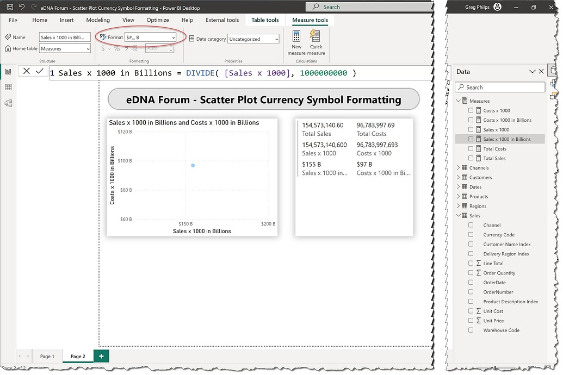Open Table view from the left sidebar
Viewport: 563px width, 375px height.
(x=8, y=86)
